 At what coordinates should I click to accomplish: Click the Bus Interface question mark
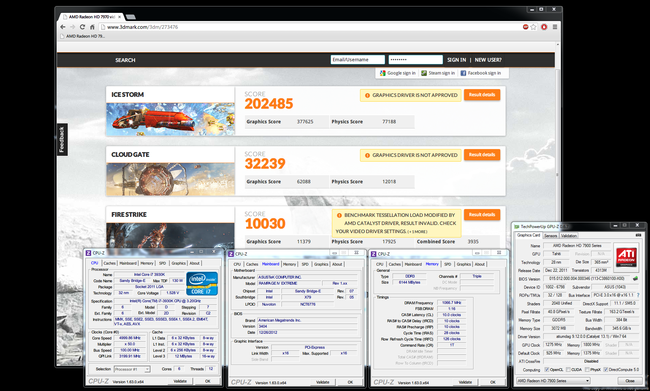tap(638, 295)
